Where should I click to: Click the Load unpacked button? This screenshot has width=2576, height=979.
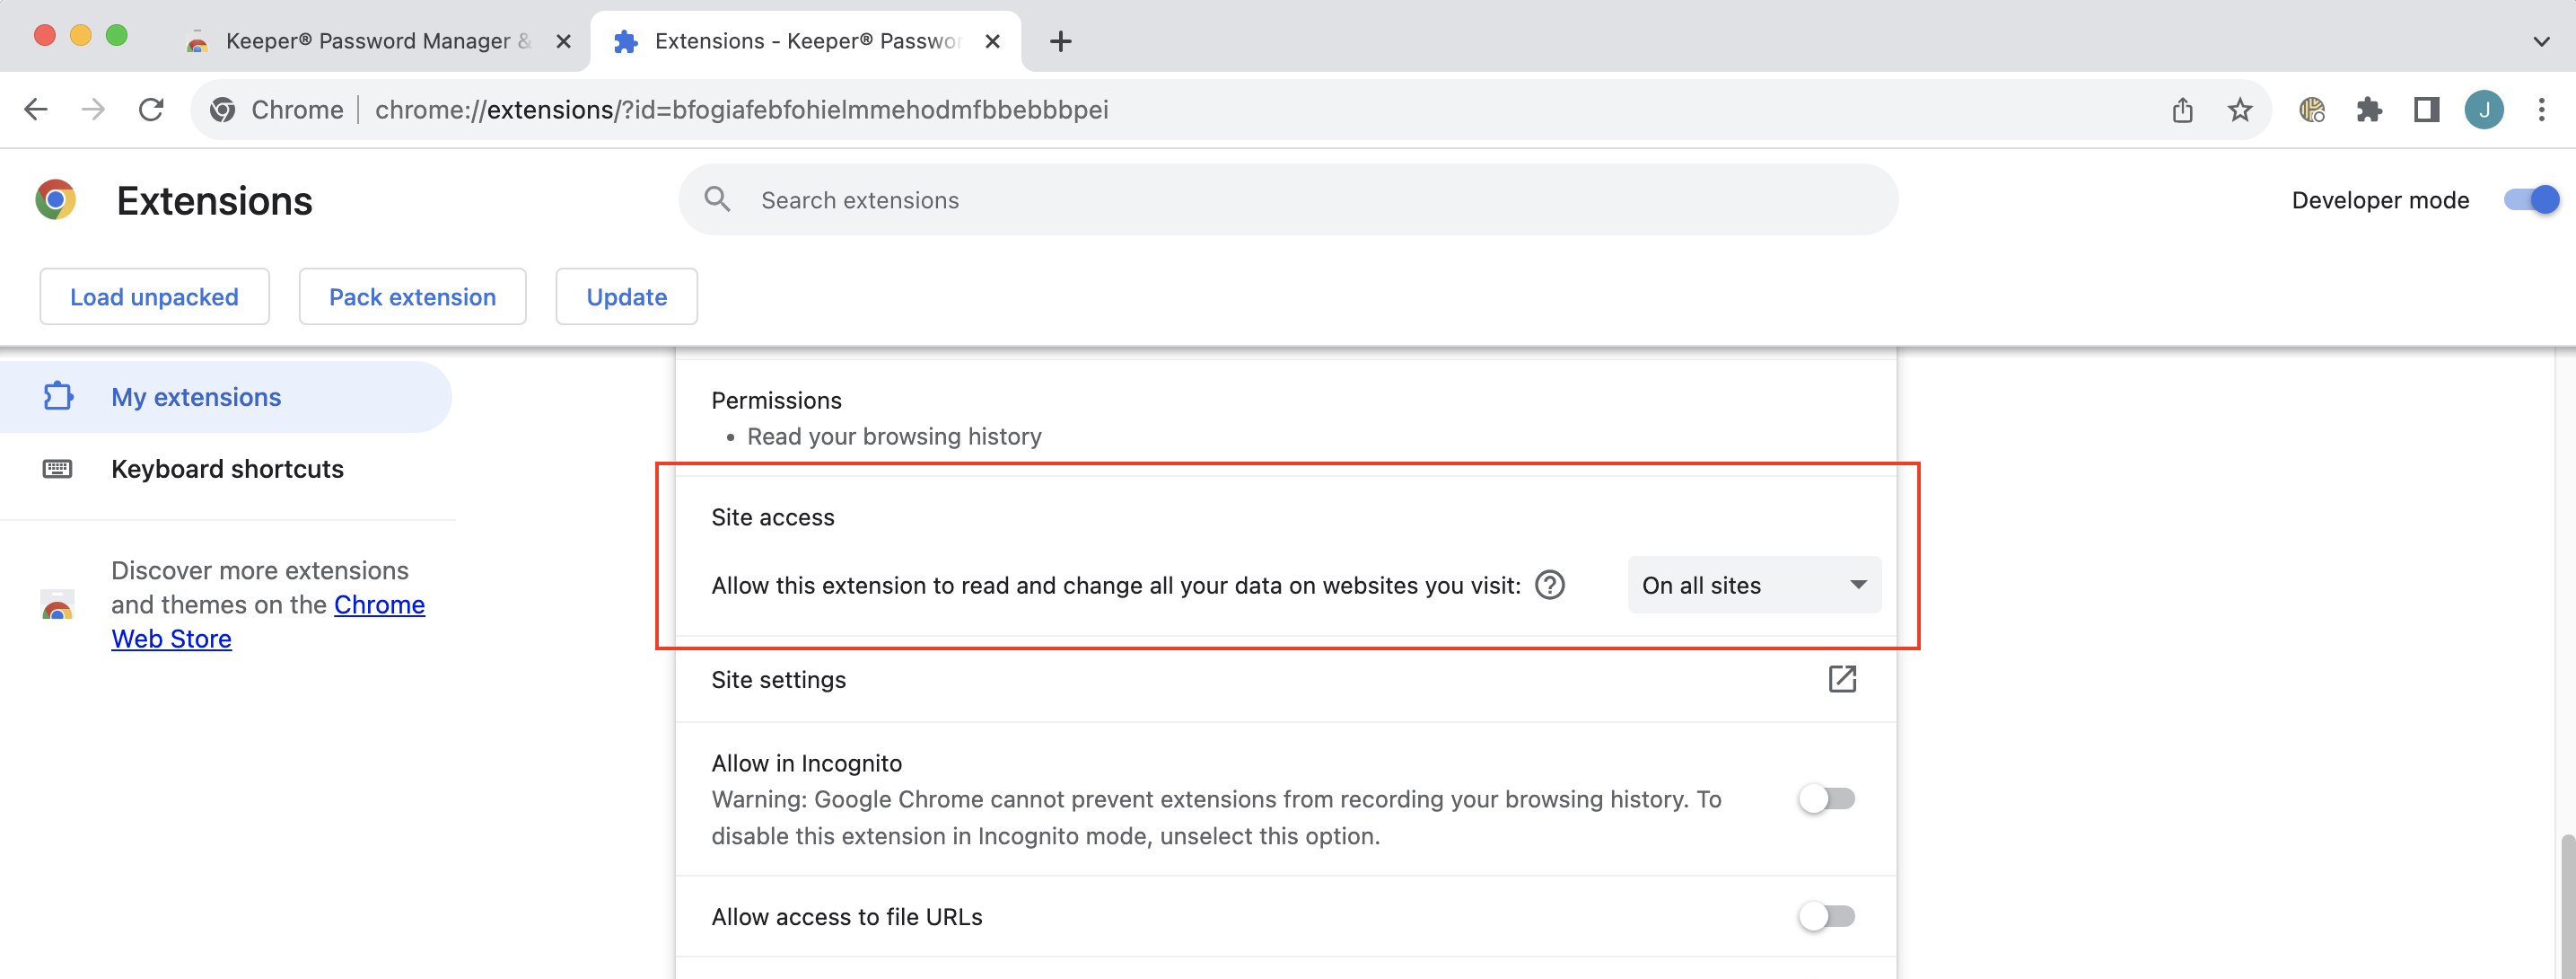tap(154, 296)
